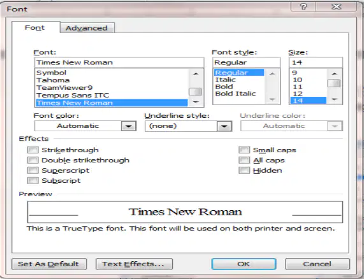
Task: Close the Font dialog with X
Action: coord(336,7)
